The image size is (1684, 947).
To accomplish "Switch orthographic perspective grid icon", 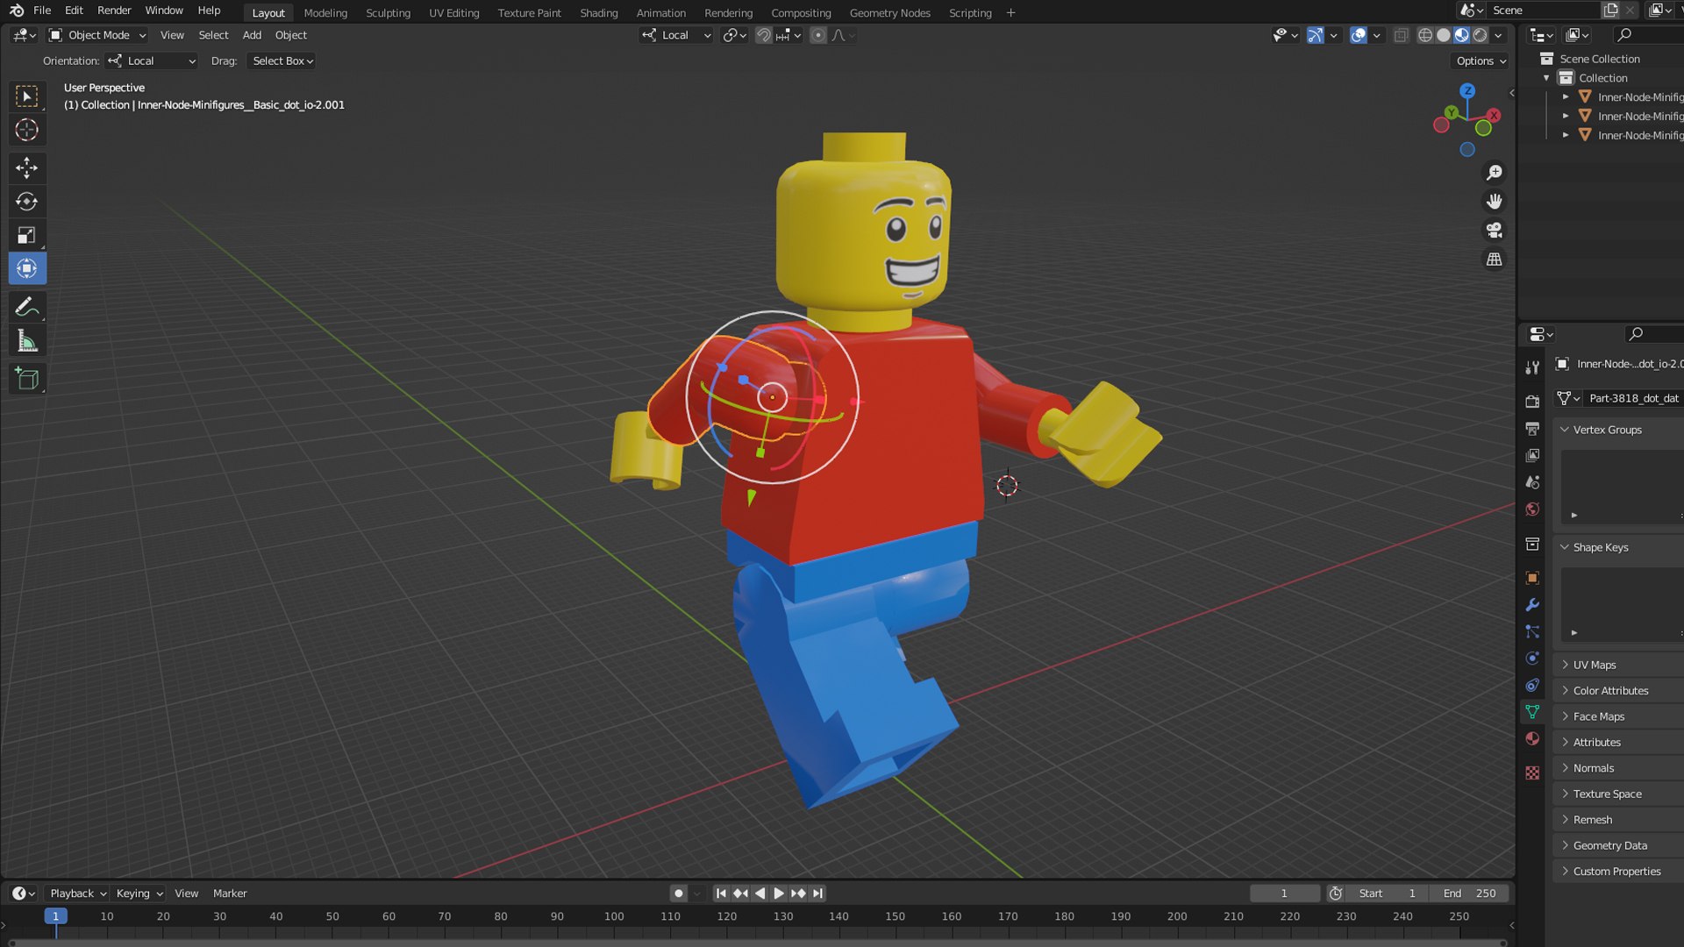I will [1495, 260].
